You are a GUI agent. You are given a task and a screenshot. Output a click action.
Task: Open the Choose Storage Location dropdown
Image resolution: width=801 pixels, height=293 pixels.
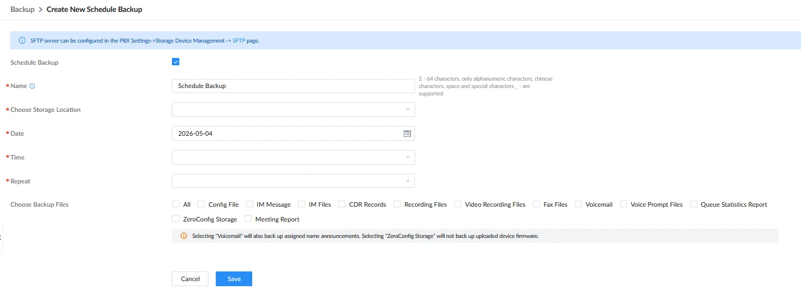293,110
